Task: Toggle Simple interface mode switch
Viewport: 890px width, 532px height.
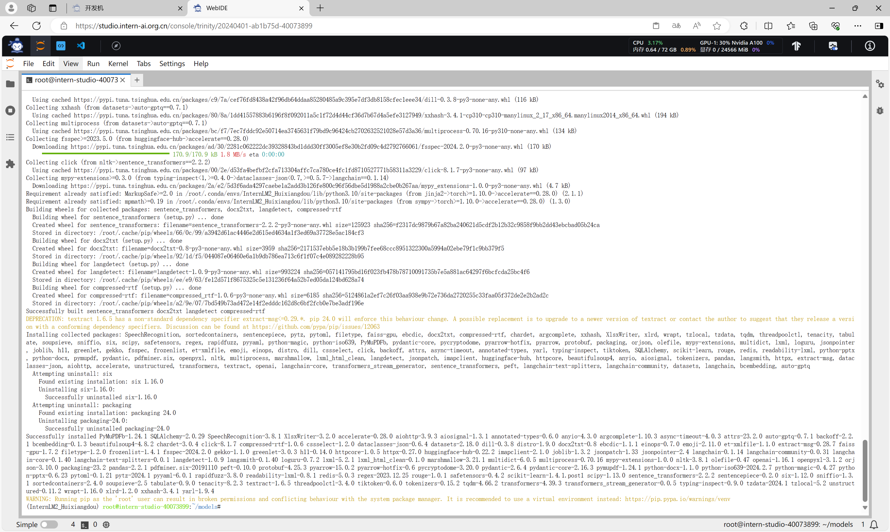Action: (49, 524)
